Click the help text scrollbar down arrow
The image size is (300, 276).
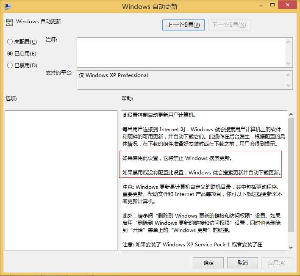[x=291, y=247]
